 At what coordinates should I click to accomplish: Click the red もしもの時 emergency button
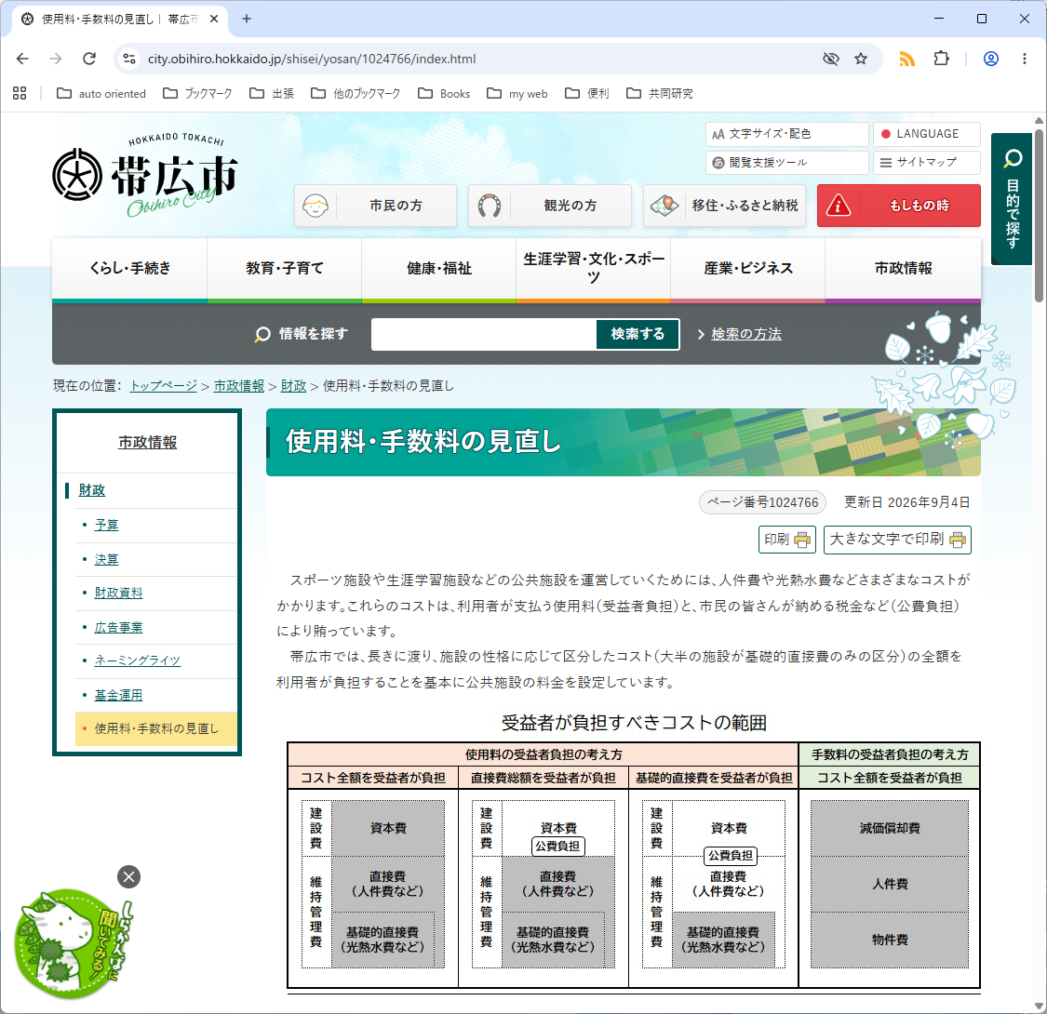pos(899,206)
